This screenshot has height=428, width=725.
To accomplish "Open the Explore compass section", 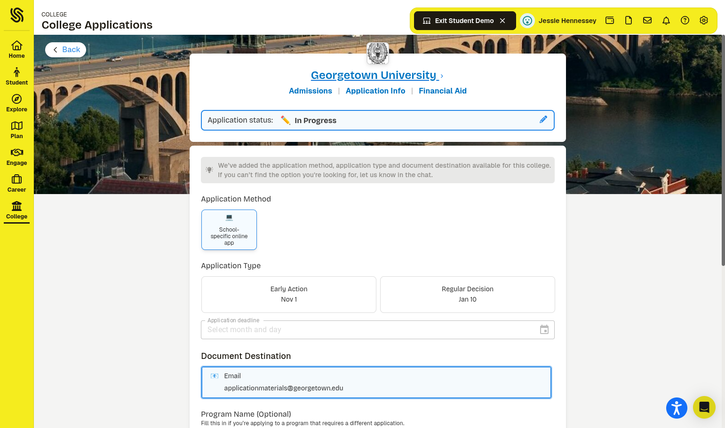I will click(x=17, y=103).
